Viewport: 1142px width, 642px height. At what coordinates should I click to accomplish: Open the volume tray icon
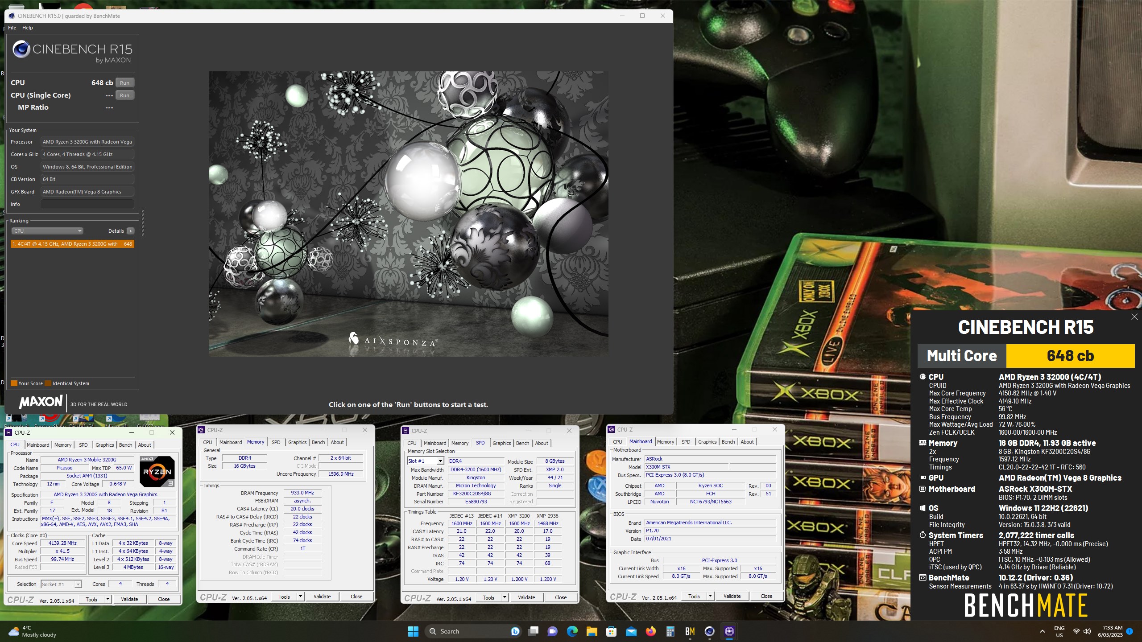[1087, 631]
